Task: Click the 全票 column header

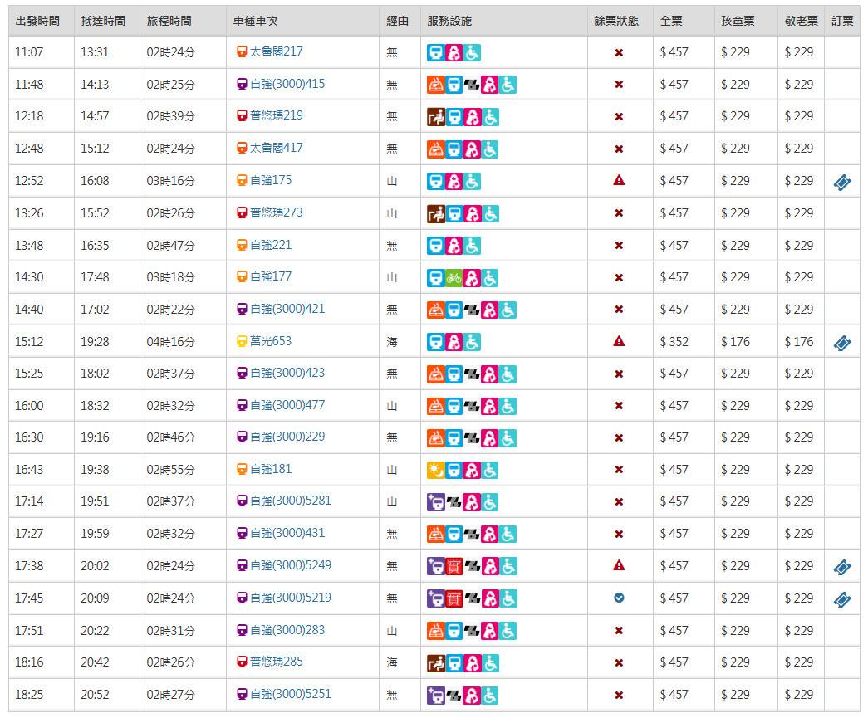Action: pyautogui.click(x=671, y=21)
